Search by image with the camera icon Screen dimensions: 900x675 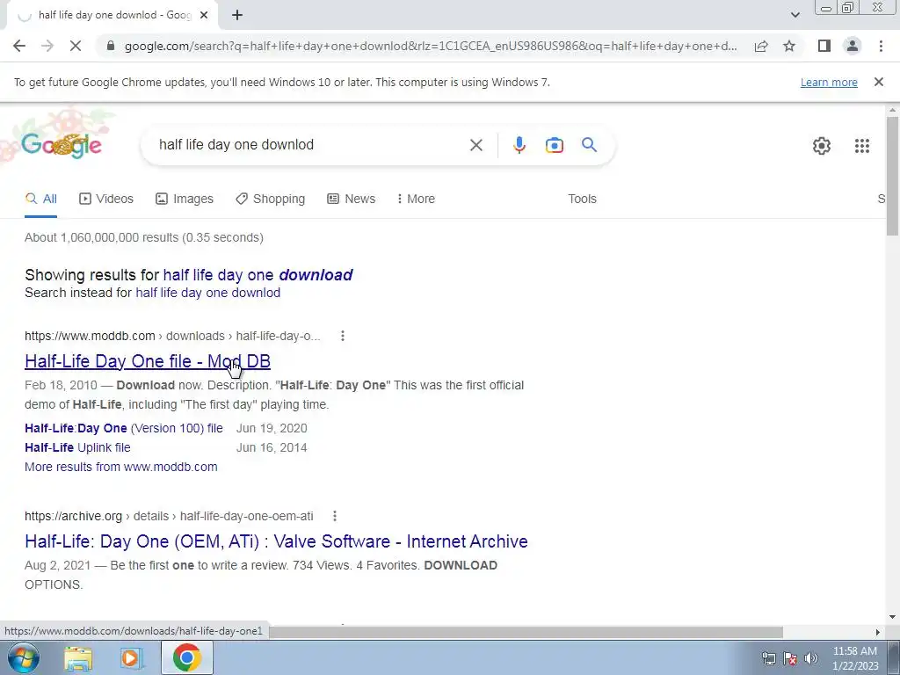click(x=554, y=145)
